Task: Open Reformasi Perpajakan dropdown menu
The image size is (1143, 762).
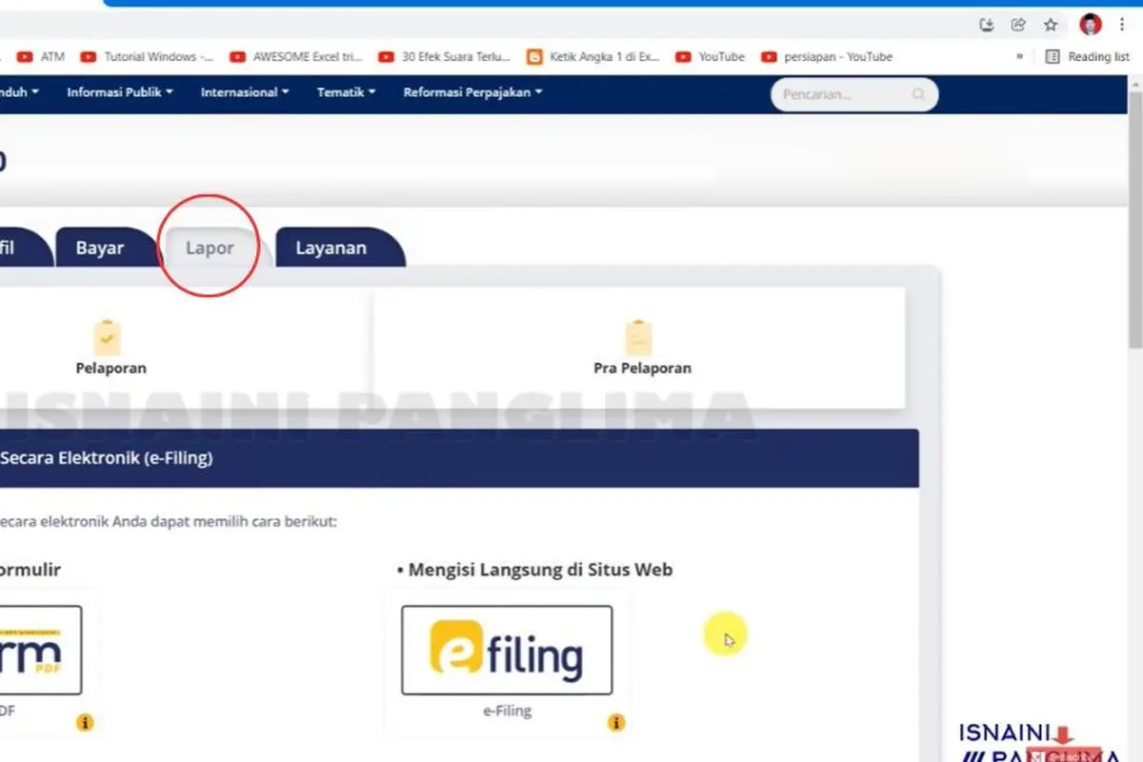Action: [473, 92]
